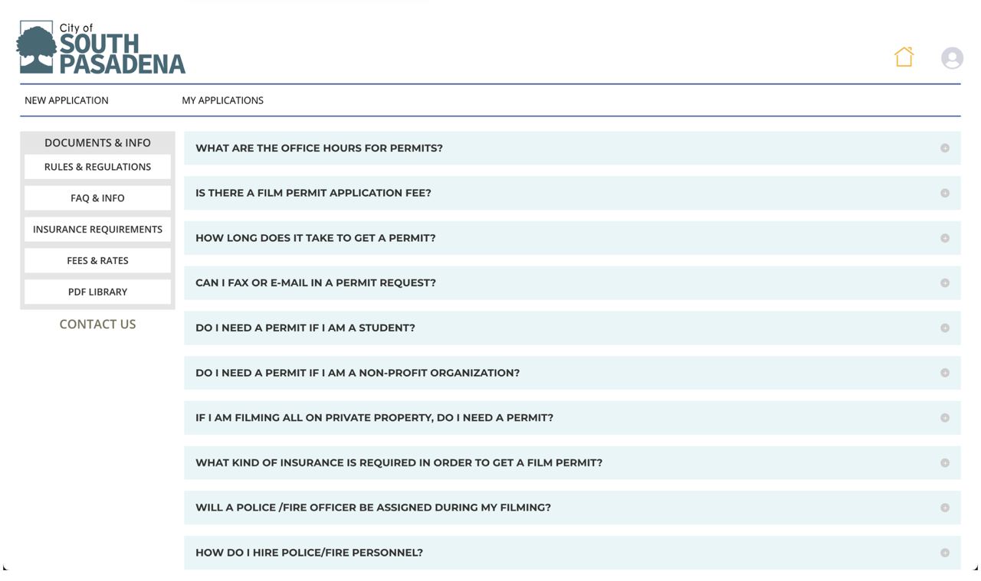The width and height of the screenshot is (981, 581).
Task: Click the City of South Pasadena logo
Action: coord(101,47)
